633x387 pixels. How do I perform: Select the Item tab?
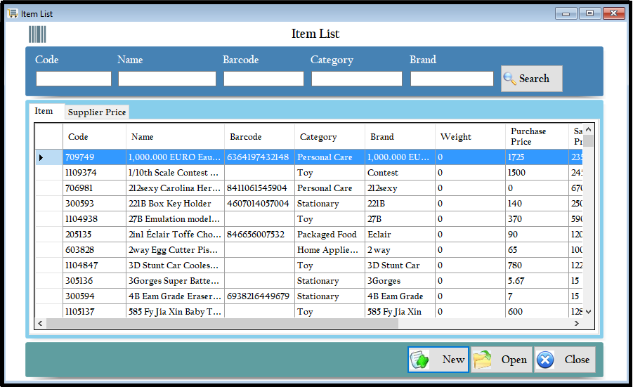(44, 111)
